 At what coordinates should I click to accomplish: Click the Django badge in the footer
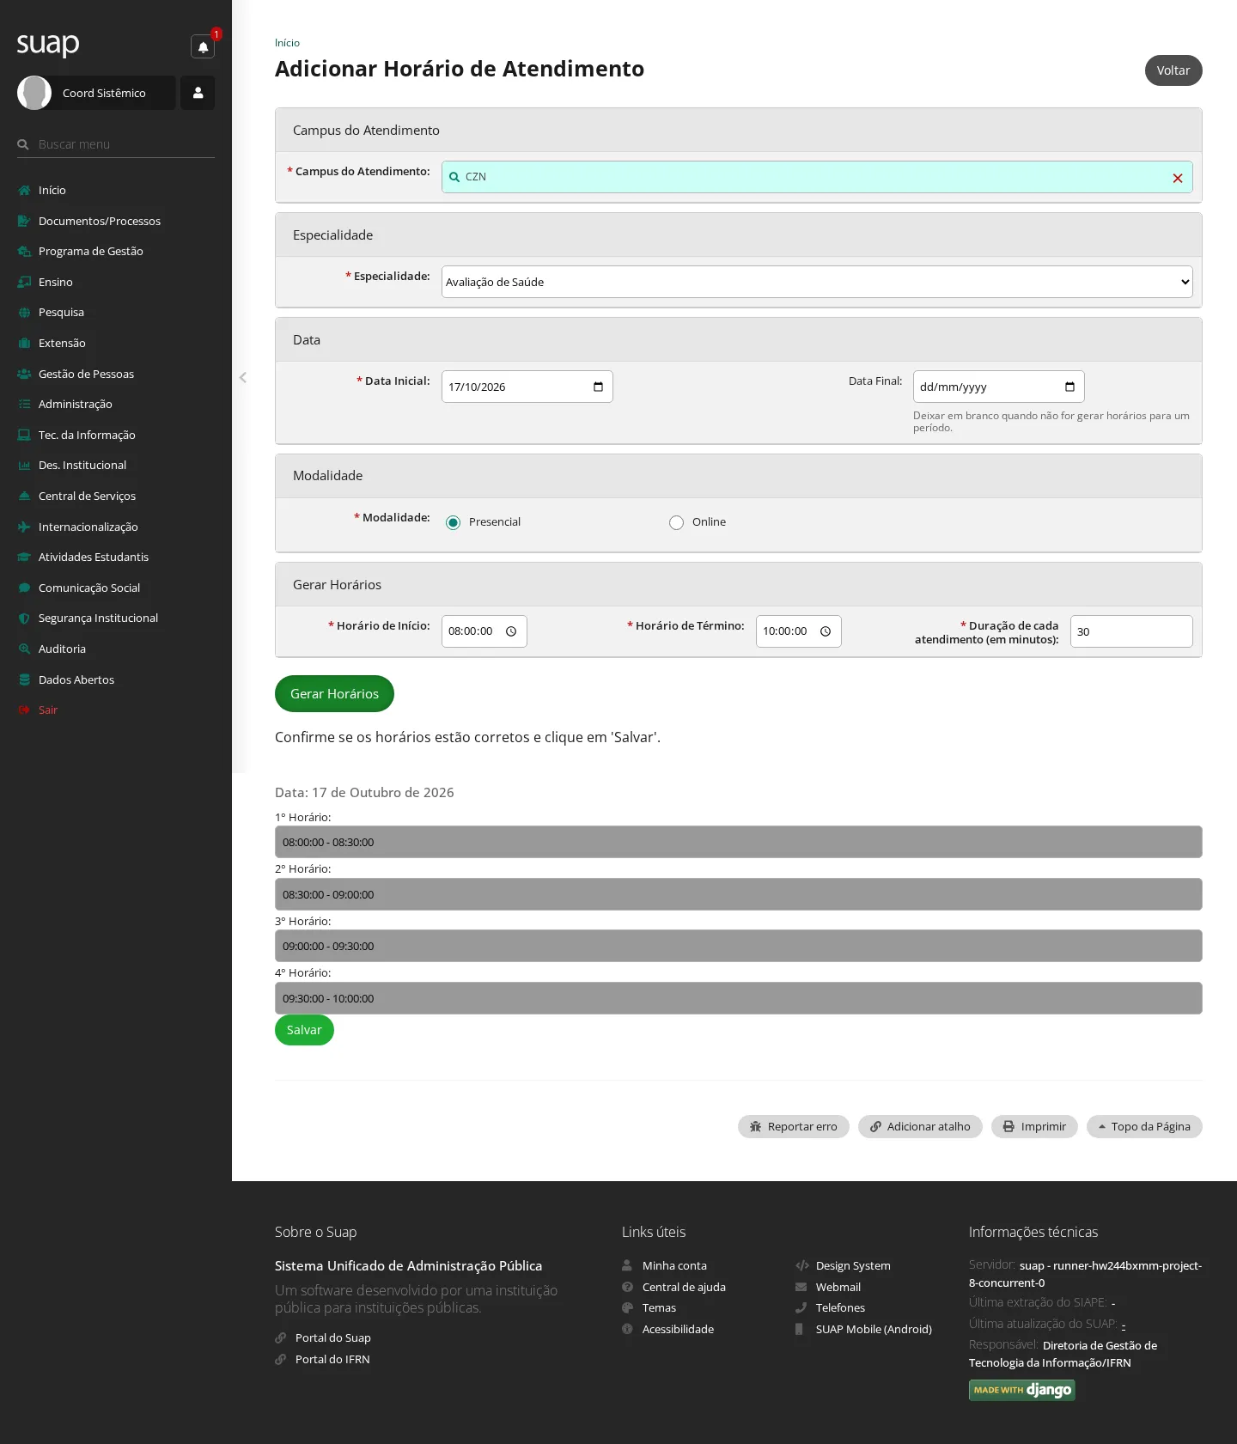point(1021,1390)
